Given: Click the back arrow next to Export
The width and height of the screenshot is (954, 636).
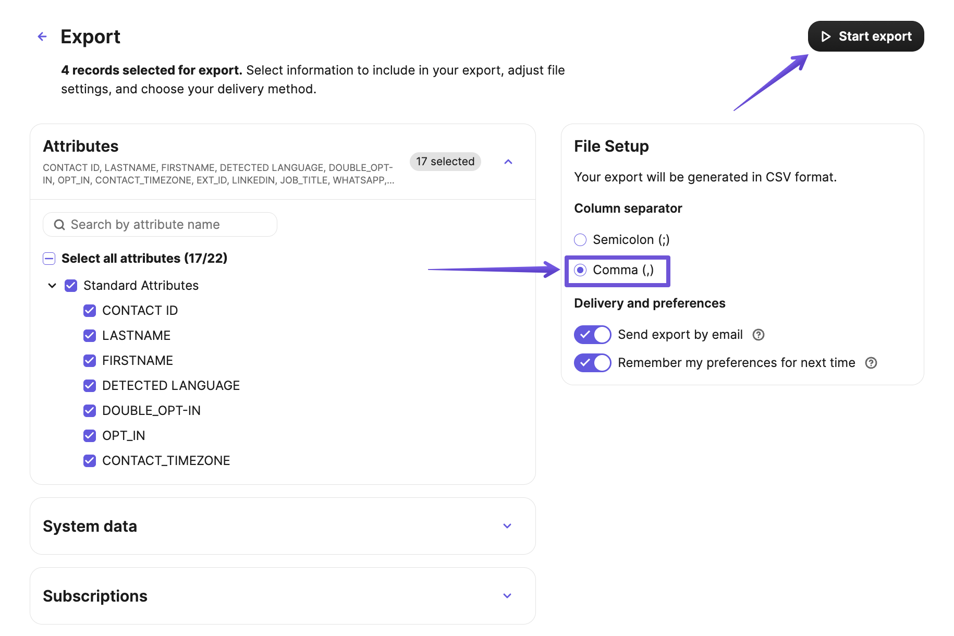Looking at the screenshot, I should click(42, 36).
